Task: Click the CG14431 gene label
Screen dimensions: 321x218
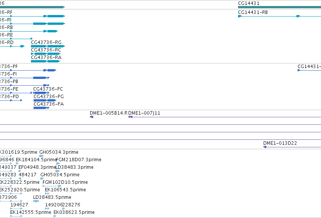Action: click(x=249, y=3)
